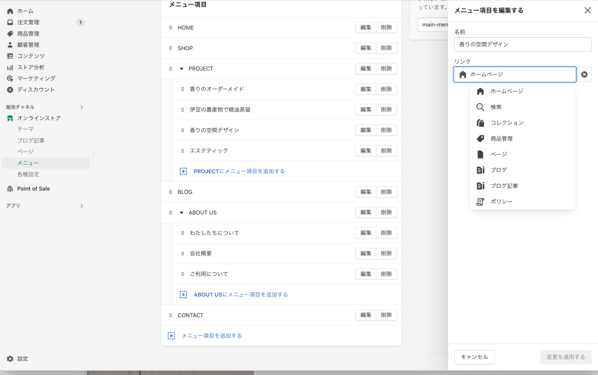Click the 'ご利用について' menu item text
The width and height of the screenshot is (598, 375).
point(209,274)
